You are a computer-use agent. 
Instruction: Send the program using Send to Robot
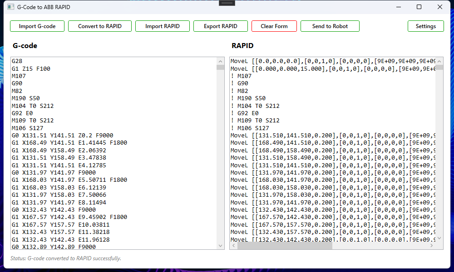(x=330, y=26)
